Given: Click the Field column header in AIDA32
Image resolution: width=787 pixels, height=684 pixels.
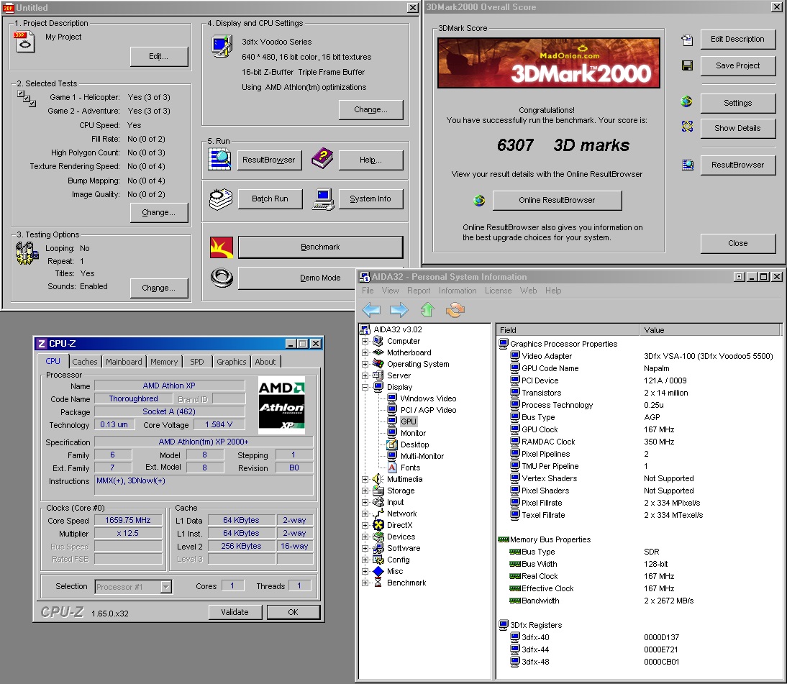Looking at the screenshot, I should click(x=568, y=329).
